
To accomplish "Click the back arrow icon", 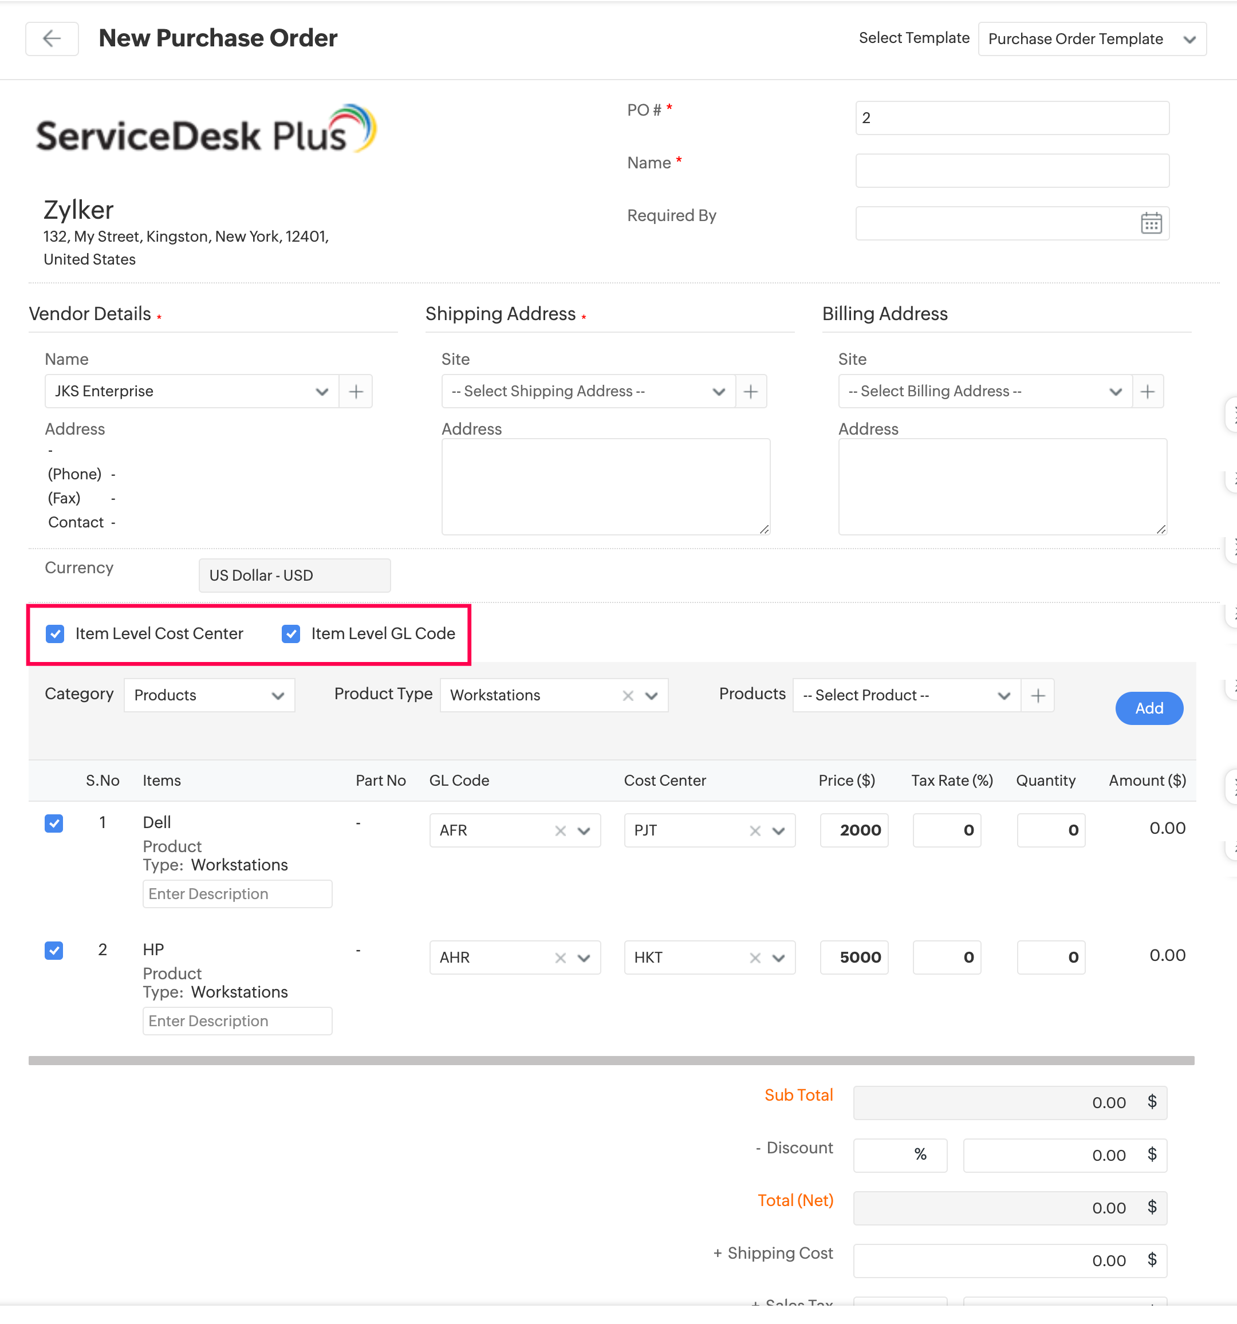I will click(52, 38).
